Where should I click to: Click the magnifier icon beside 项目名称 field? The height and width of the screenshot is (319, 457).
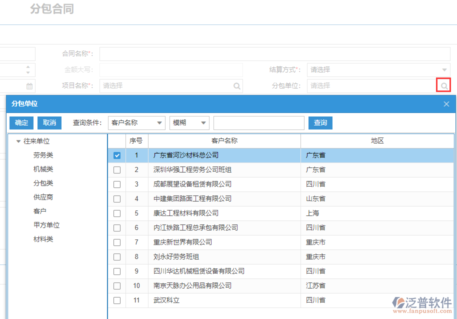[x=236, y=85]
